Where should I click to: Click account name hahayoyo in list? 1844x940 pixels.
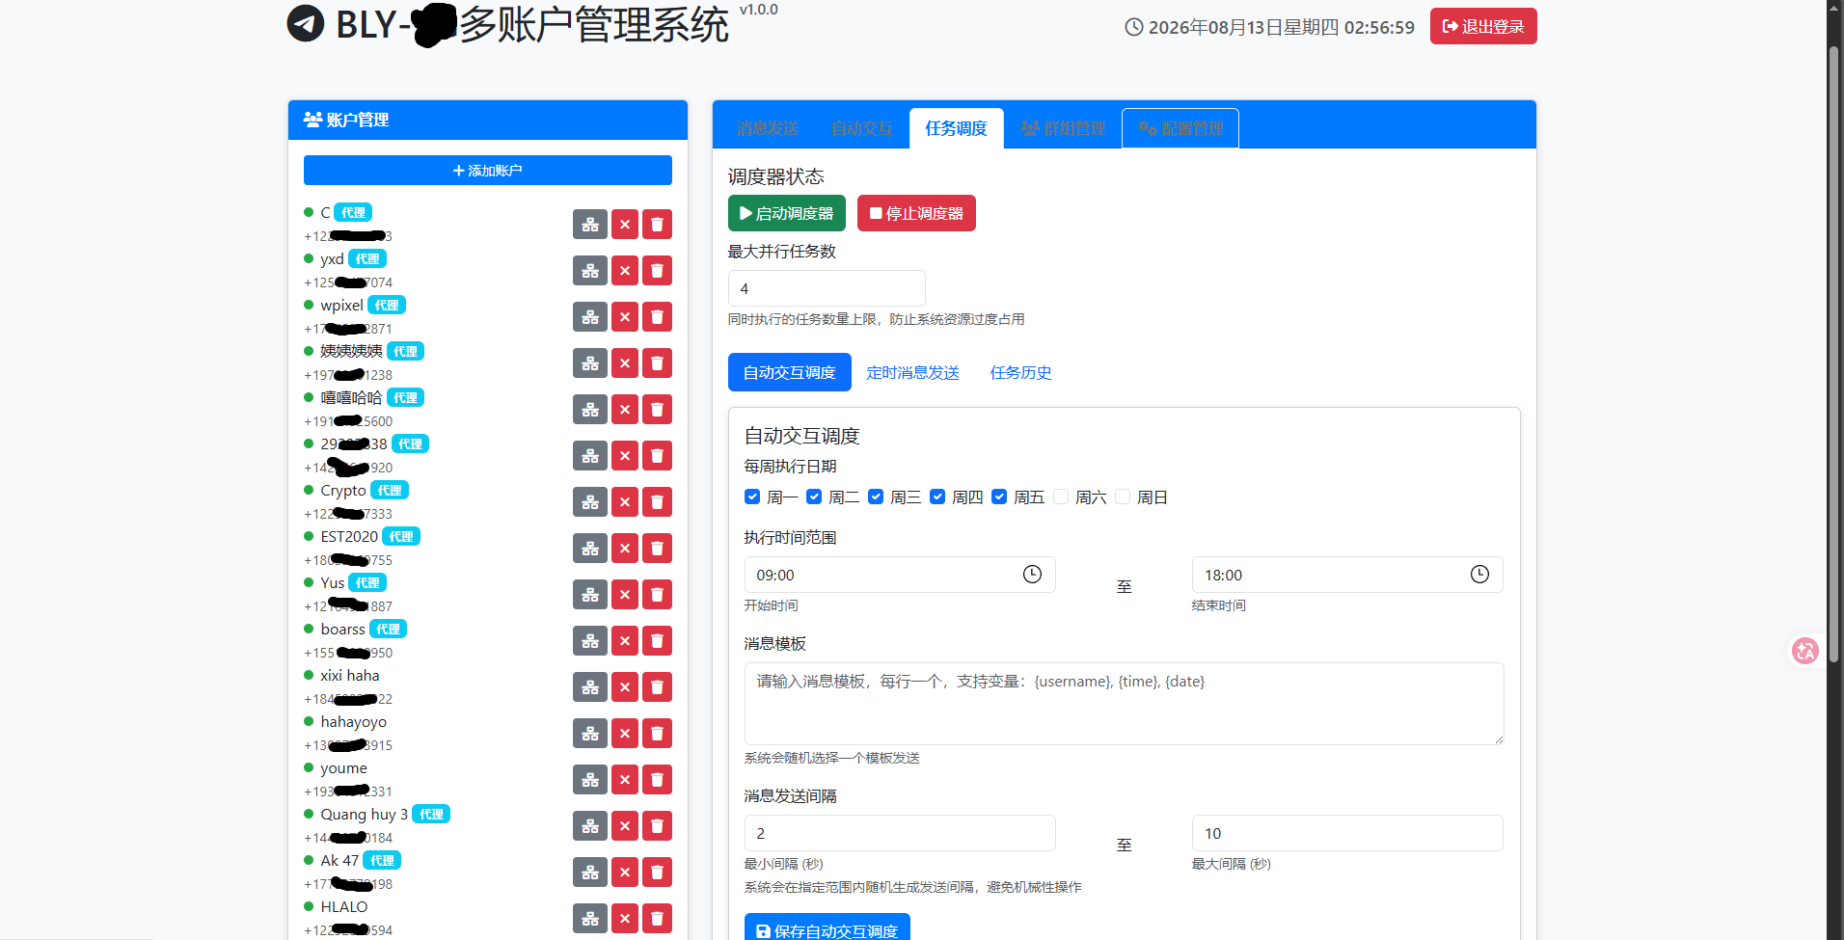[x=353, y=721]
